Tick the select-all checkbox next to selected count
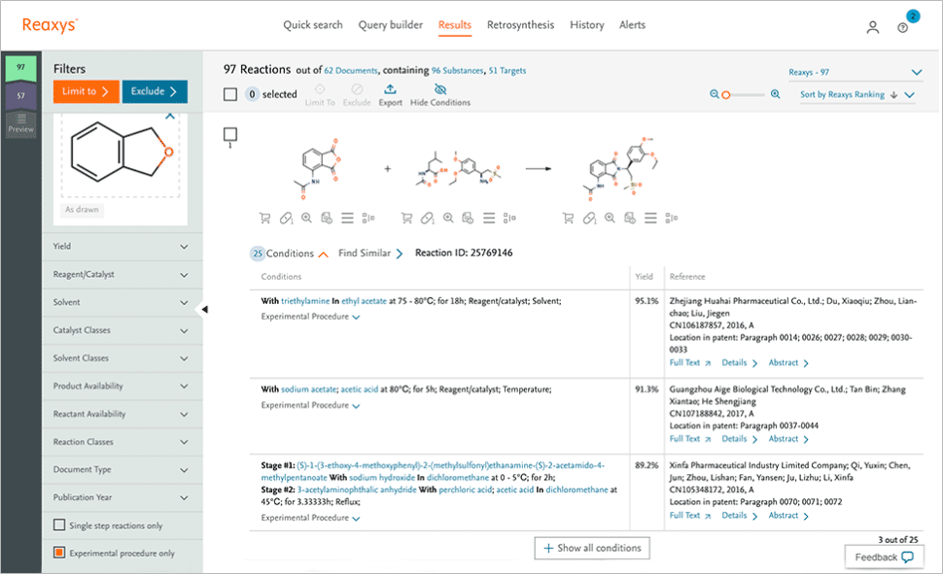 tap(230, 94)
